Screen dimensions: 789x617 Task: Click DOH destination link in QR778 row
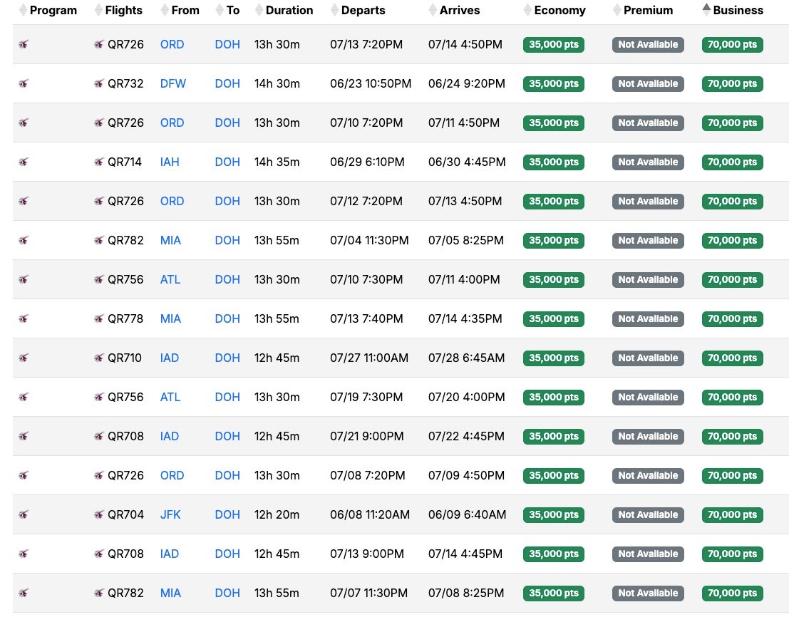(x=227, y=318)
